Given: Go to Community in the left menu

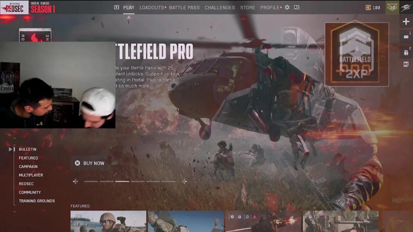Looking at the screenshot, I should pyautogui.click(x=30, y=192).
